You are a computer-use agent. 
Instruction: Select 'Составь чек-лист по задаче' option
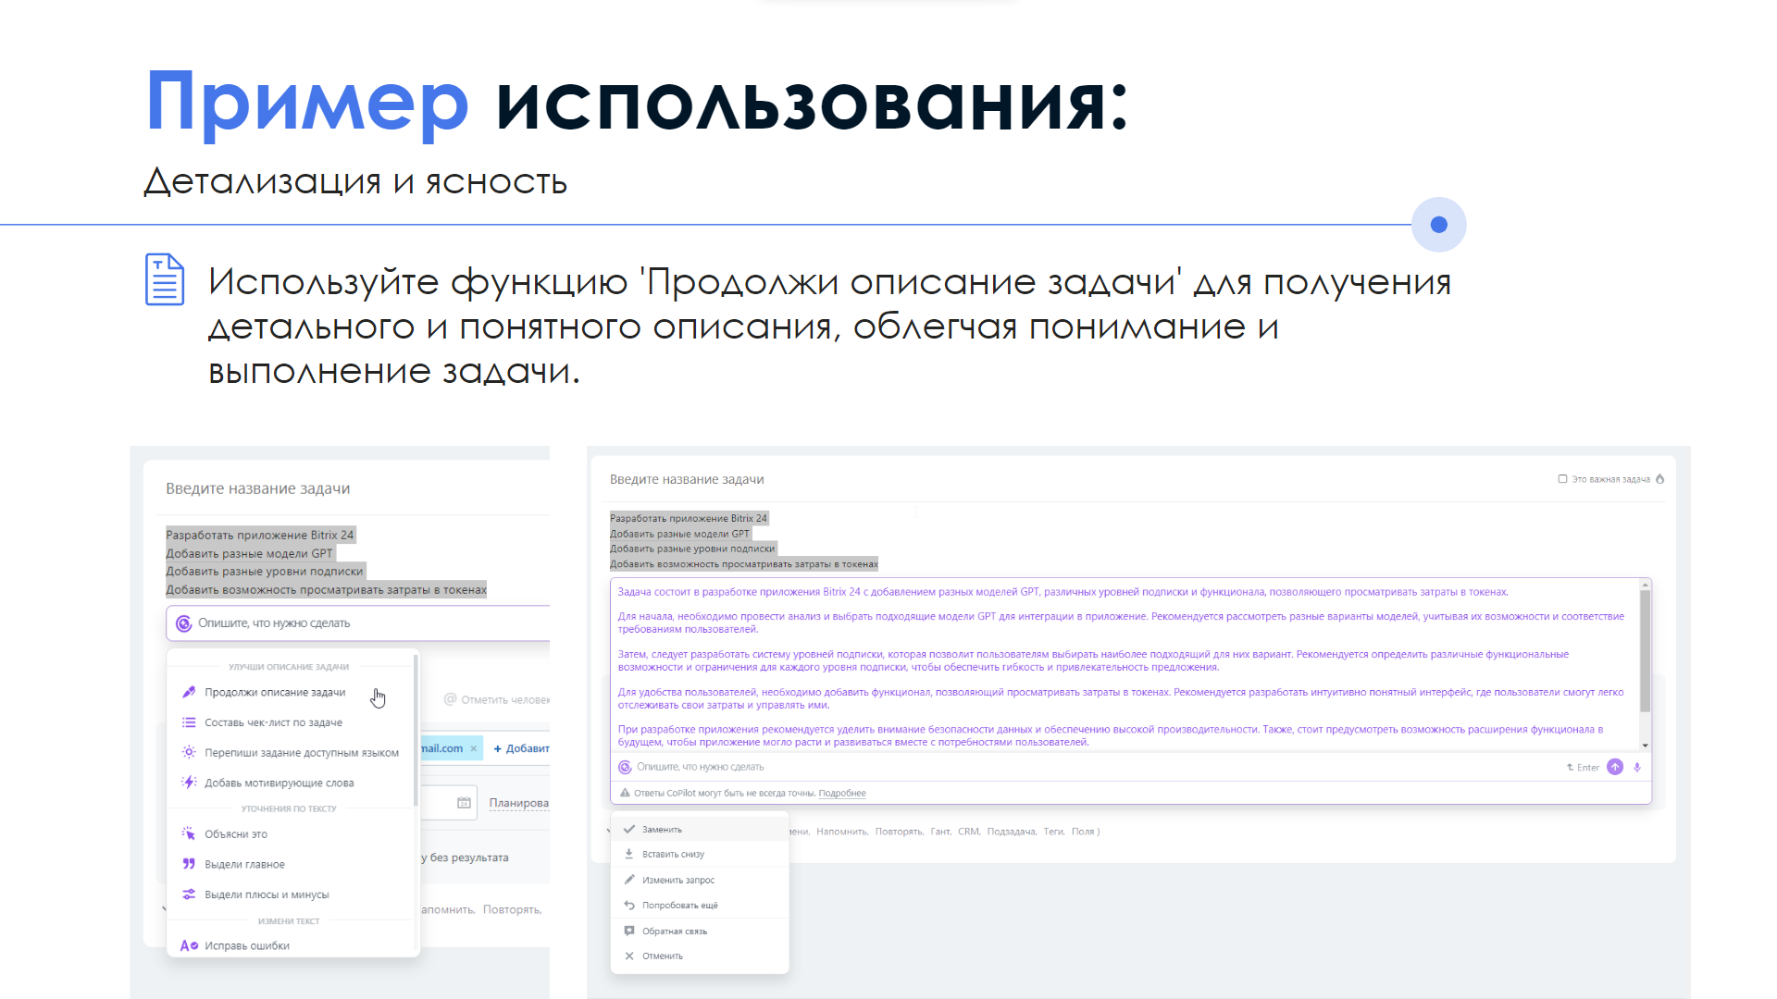pyautogui.click(x=273, y=722)
